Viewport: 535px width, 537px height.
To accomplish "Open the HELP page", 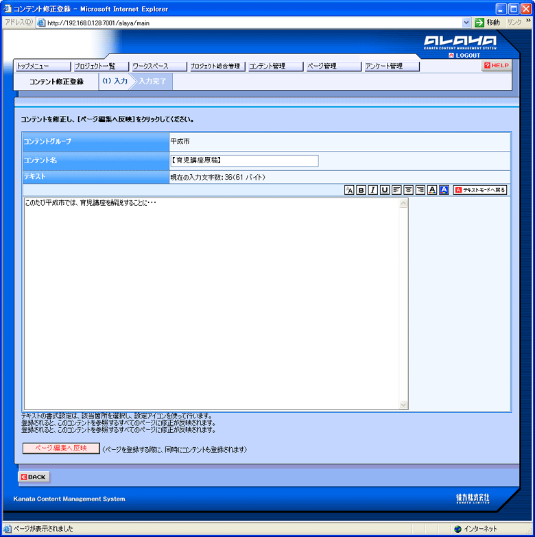I will click(x=497, y=65).
